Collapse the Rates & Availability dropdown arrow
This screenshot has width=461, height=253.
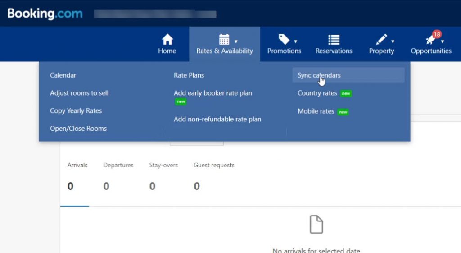pyautogui.click(x=236, y=41)
